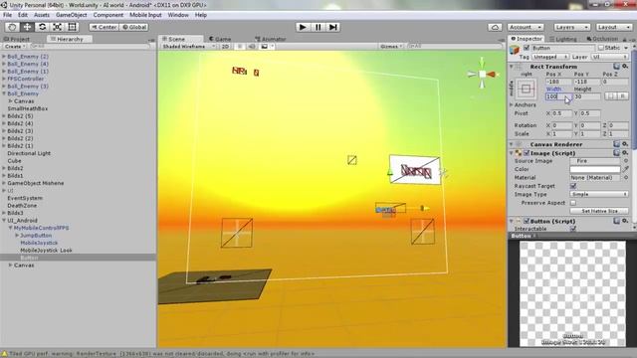Open the GameObject menu
The height and width of the screenshot is (358, 637).
(x=71, y=15)
